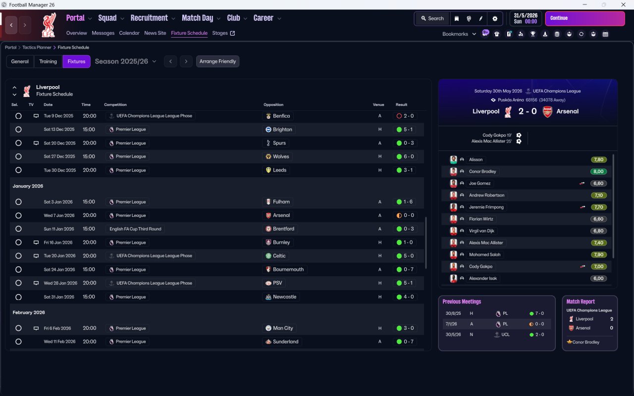Screen dimensions: 634x396
Task: Select the Fulham fixture radio button
Action: pyautogui.click(x=18, y=202)
